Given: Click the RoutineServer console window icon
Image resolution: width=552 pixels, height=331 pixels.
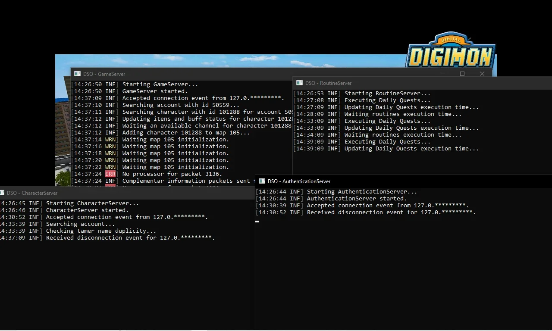Looking at the screenshot, I should (299, 83).
